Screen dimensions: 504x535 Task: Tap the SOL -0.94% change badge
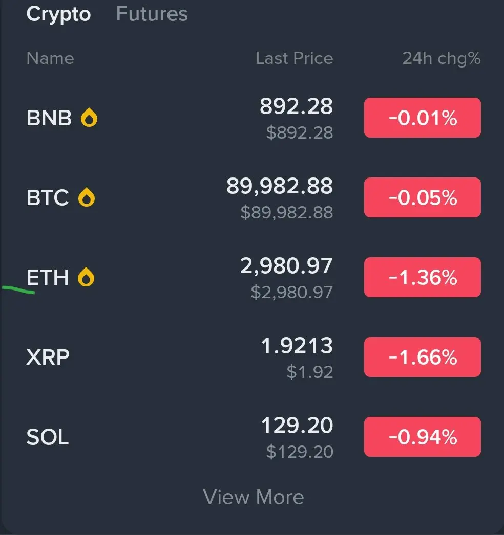click(422, 437)
